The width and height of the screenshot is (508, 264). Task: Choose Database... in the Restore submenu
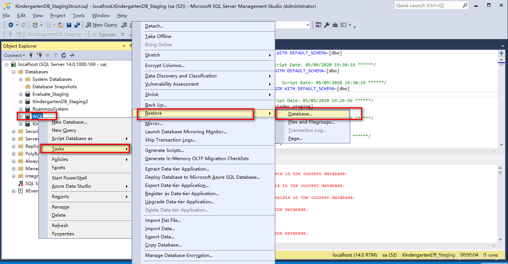click(x=313, y=114)
